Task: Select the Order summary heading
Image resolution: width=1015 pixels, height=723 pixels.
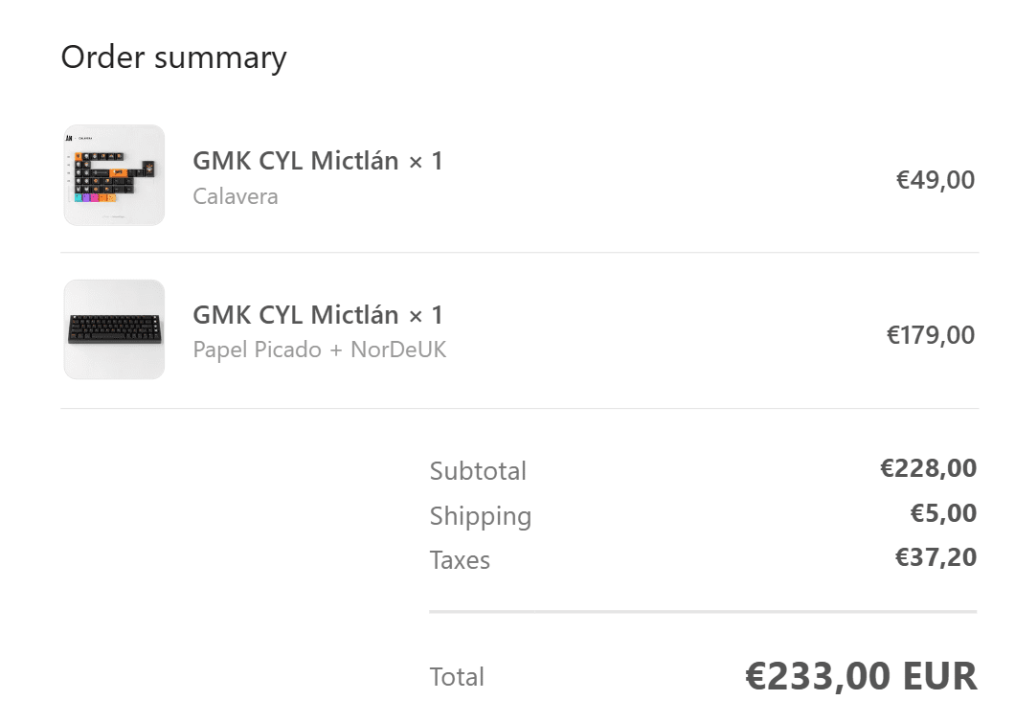Action: (173, 57)
